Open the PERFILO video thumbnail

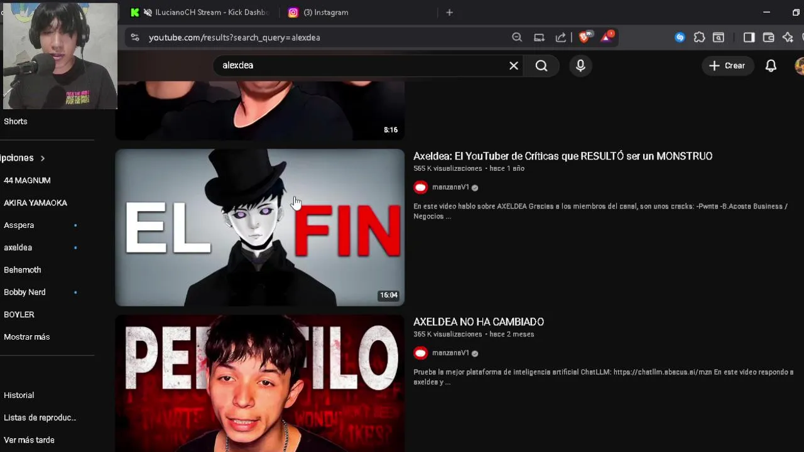[259, 383]
